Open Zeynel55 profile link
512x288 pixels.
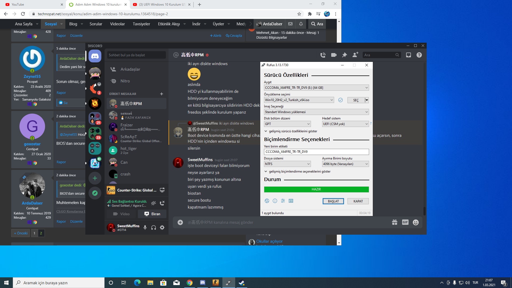[32, 76]
